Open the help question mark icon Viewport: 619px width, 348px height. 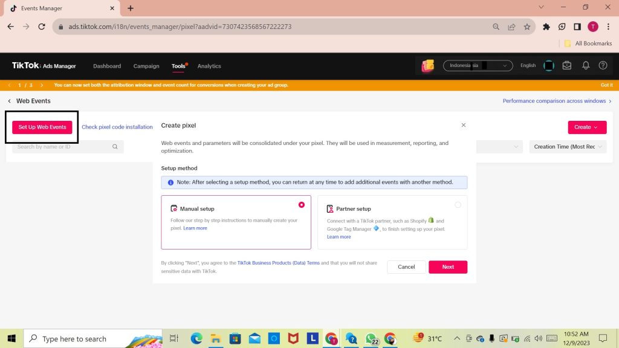click(603, 66)
